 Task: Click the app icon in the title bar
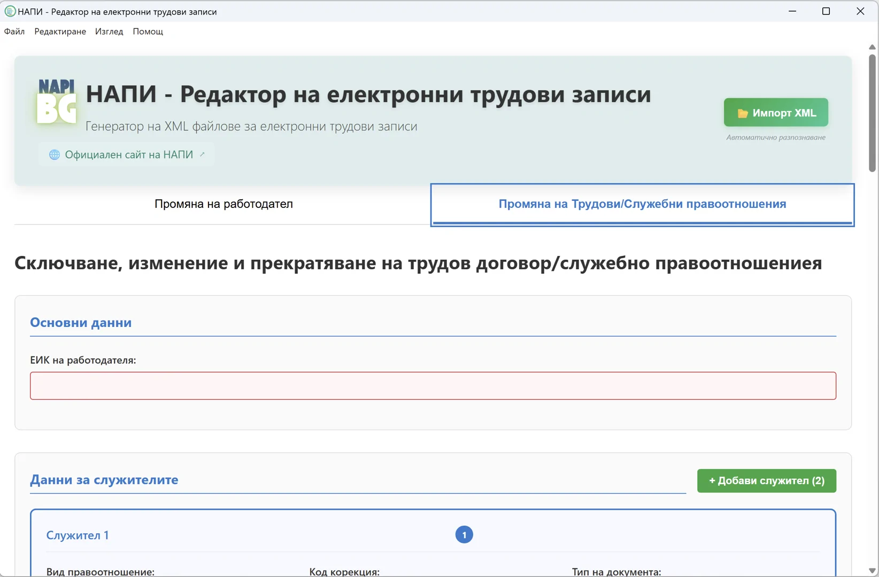click(x=10, y=11)
